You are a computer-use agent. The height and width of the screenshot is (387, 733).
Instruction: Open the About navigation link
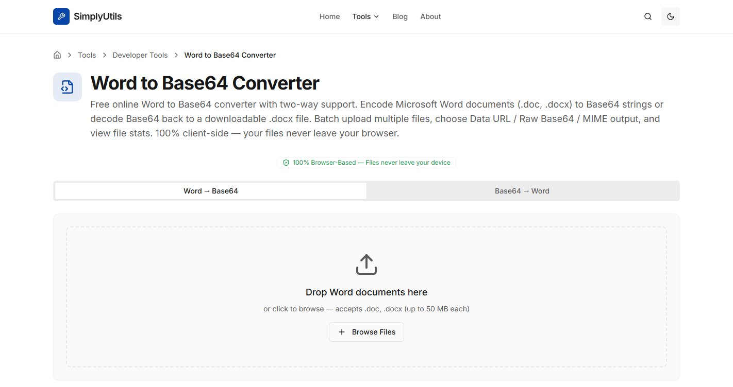[x=430, y=16]
